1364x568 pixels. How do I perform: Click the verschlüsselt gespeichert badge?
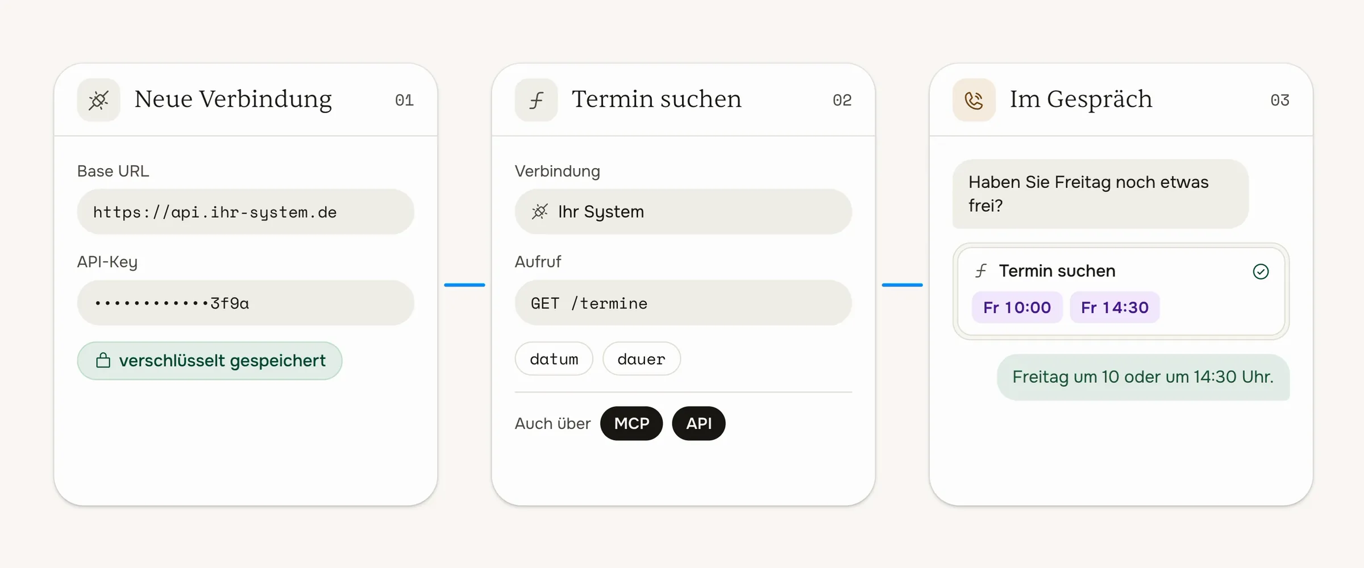[x=210, y=361]
